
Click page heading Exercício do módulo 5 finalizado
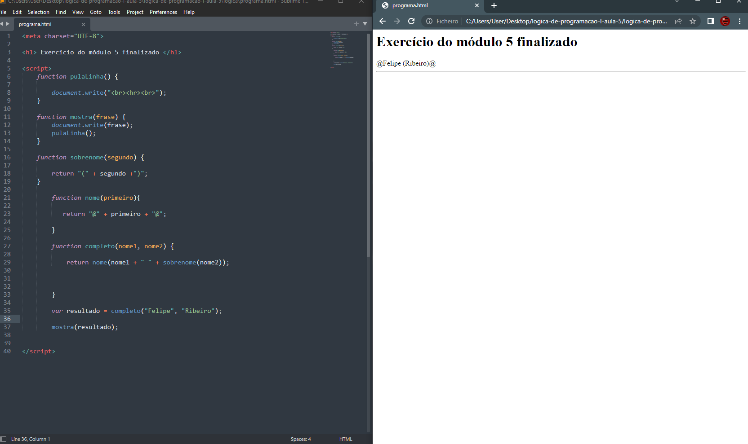tap(476, 42)
